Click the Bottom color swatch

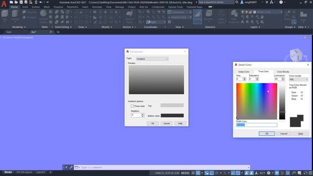pos(172,115)
